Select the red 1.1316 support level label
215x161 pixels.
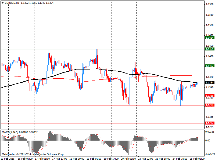[210, 96]
